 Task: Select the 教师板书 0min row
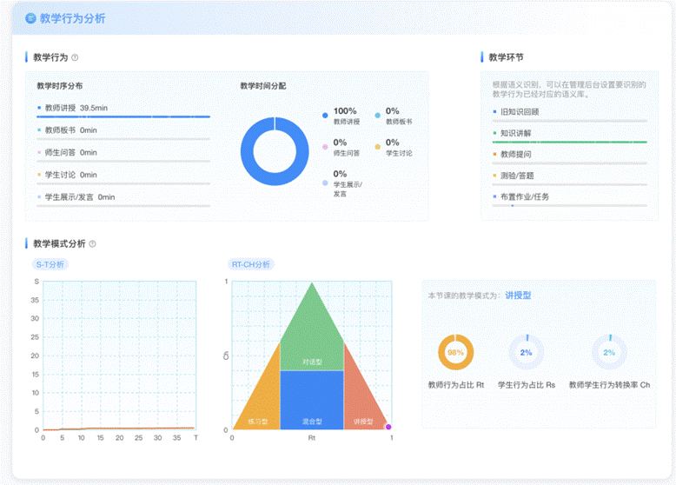click(x=123, y=131)
